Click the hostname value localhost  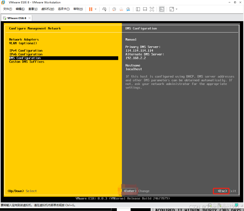tap(134, 69)
